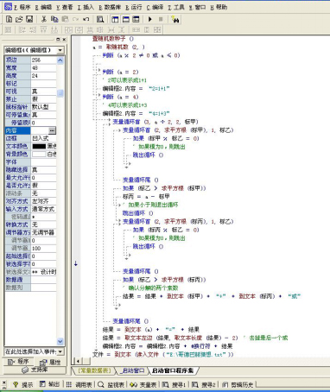Click the Open file icon
Image resolution: width=330 pixels, height=392 pixels.
click(19, 19)
